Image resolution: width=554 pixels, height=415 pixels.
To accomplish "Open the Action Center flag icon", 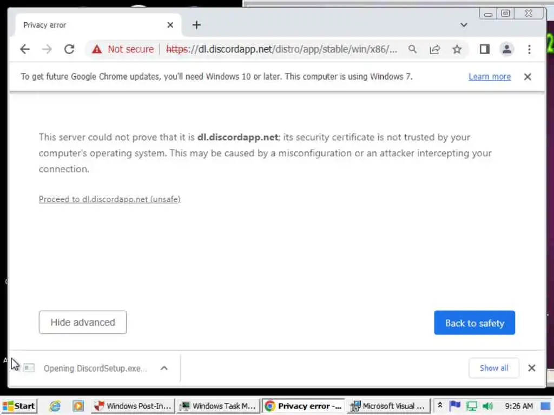I will (x=454, y=406).
